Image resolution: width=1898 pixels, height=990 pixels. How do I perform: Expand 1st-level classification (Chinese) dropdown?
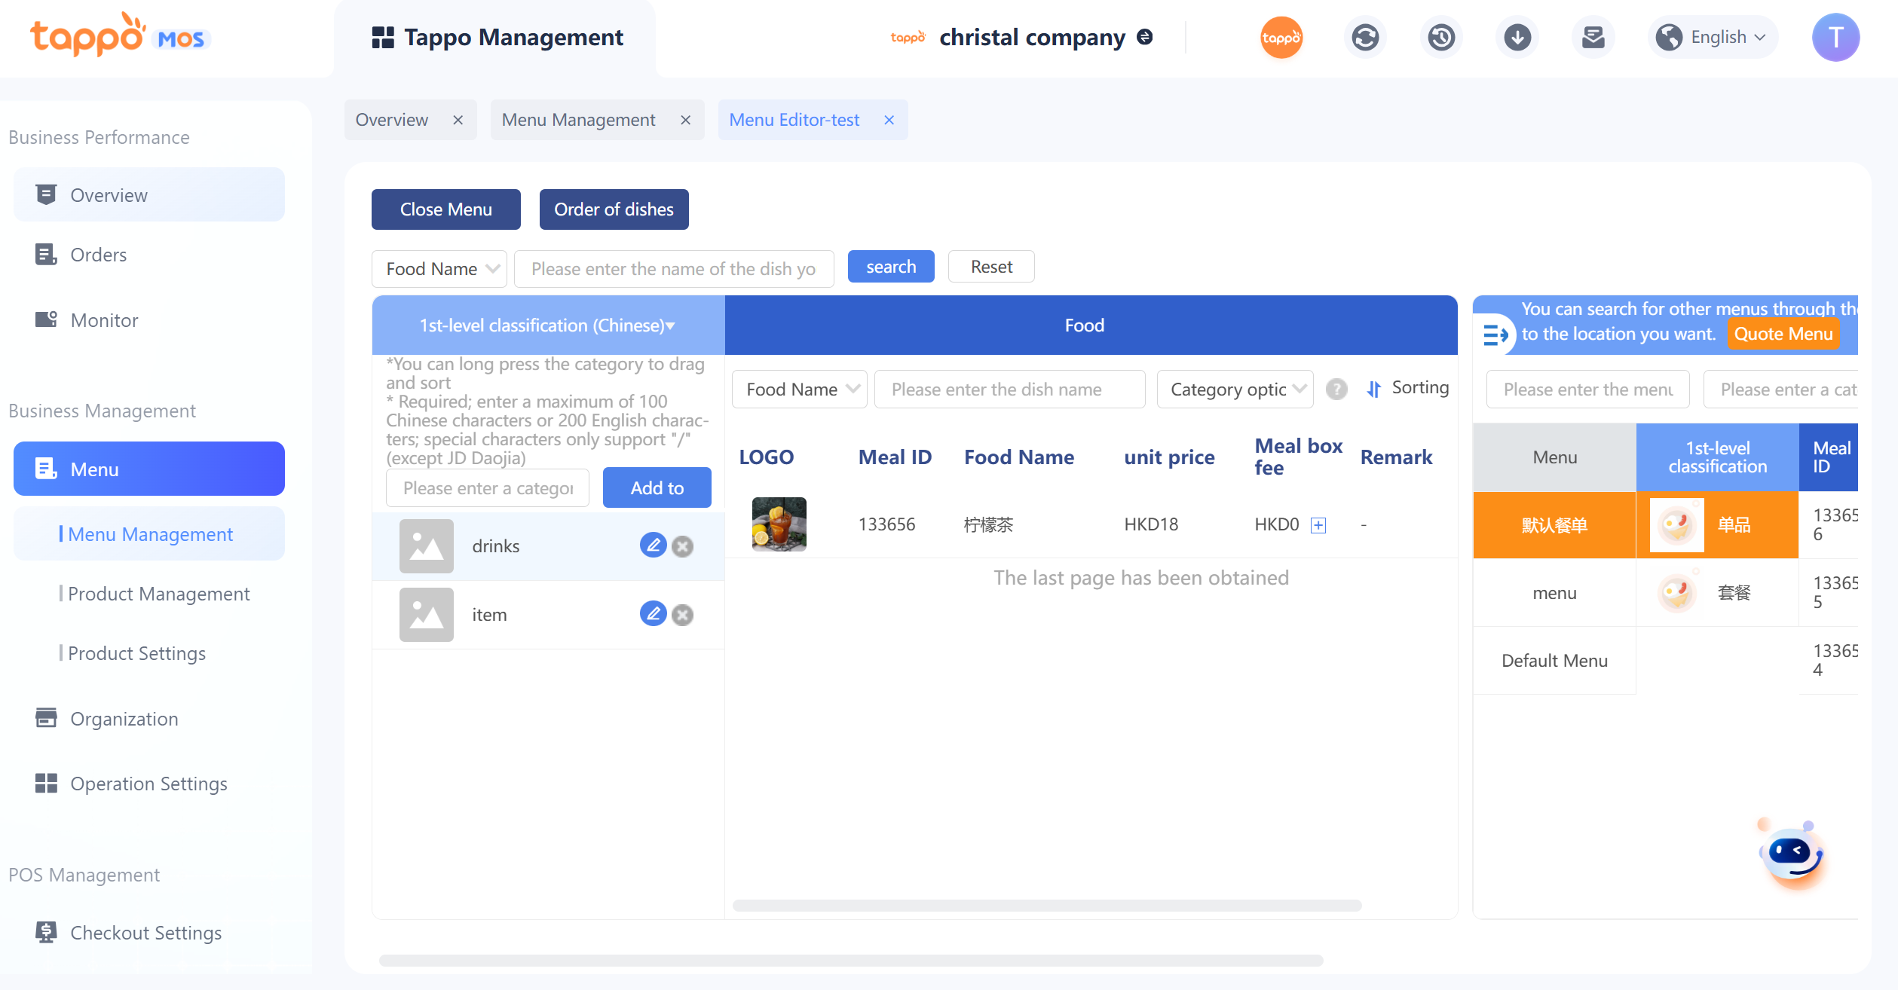coord(547,325)
